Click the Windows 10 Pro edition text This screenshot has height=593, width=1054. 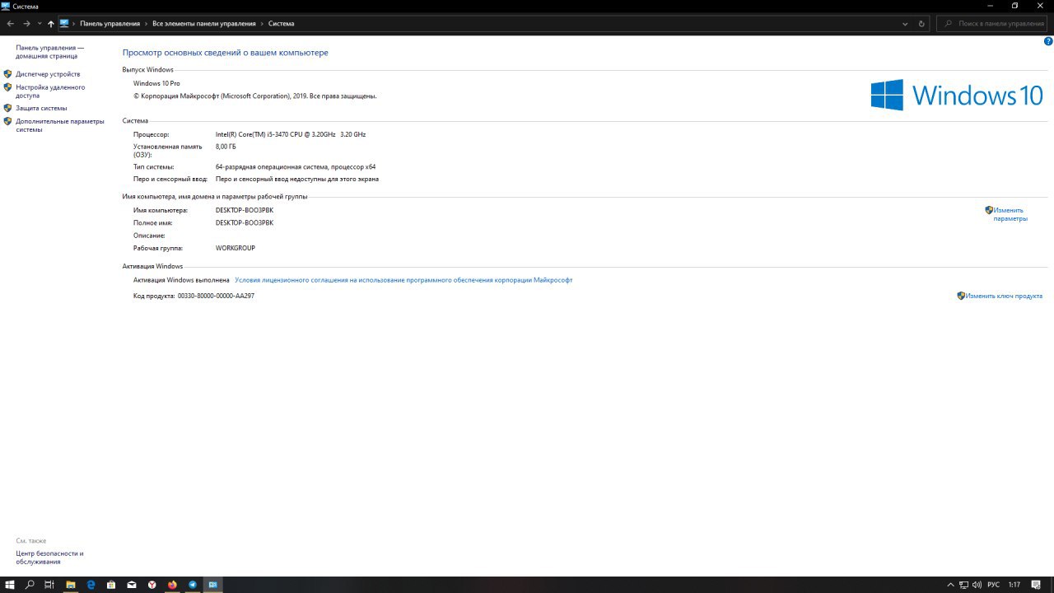point(156,83)
